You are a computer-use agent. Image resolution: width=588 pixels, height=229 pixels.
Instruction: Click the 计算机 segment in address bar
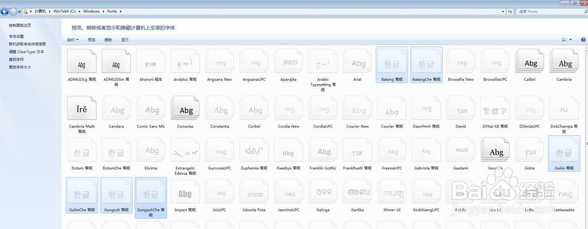40,12
